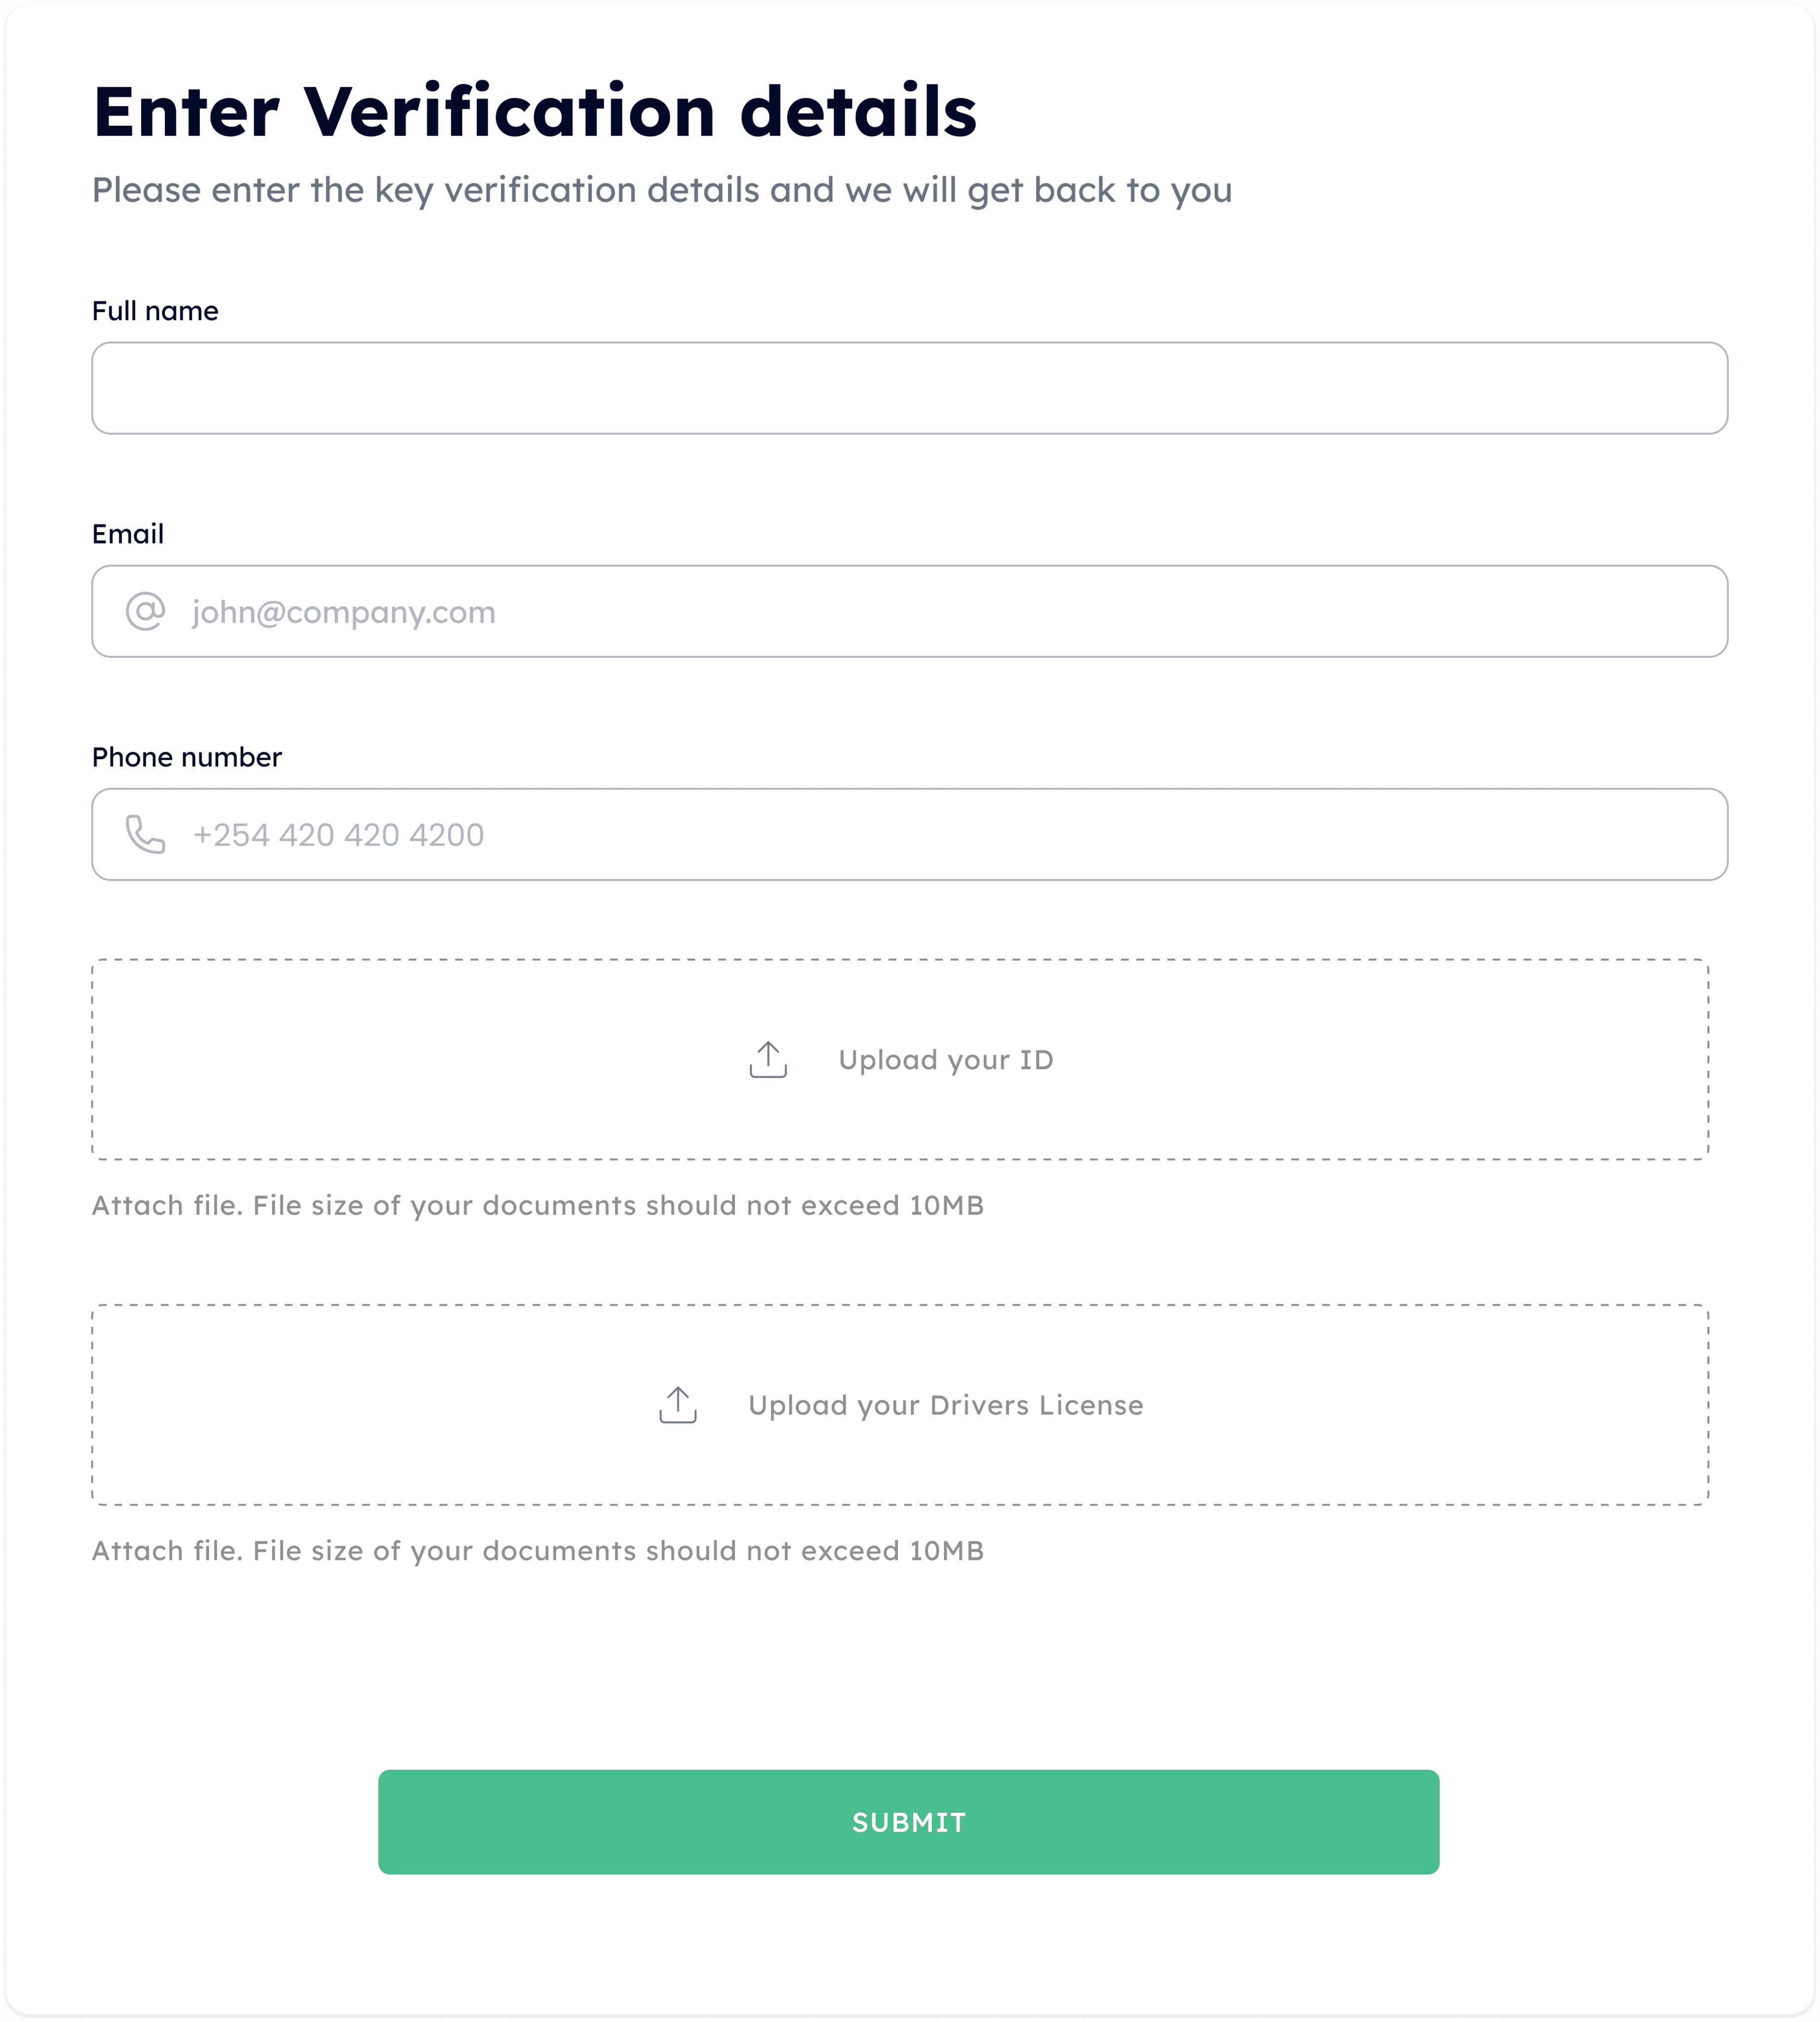Click the subtitle about key verification details
This screenshot has height=2022, width=1820.
(662, 190)
